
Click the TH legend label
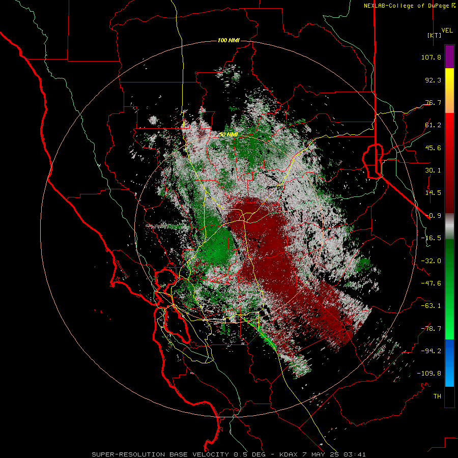pos(437,396)
